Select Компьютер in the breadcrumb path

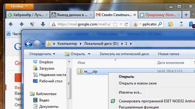pos(67,44)
